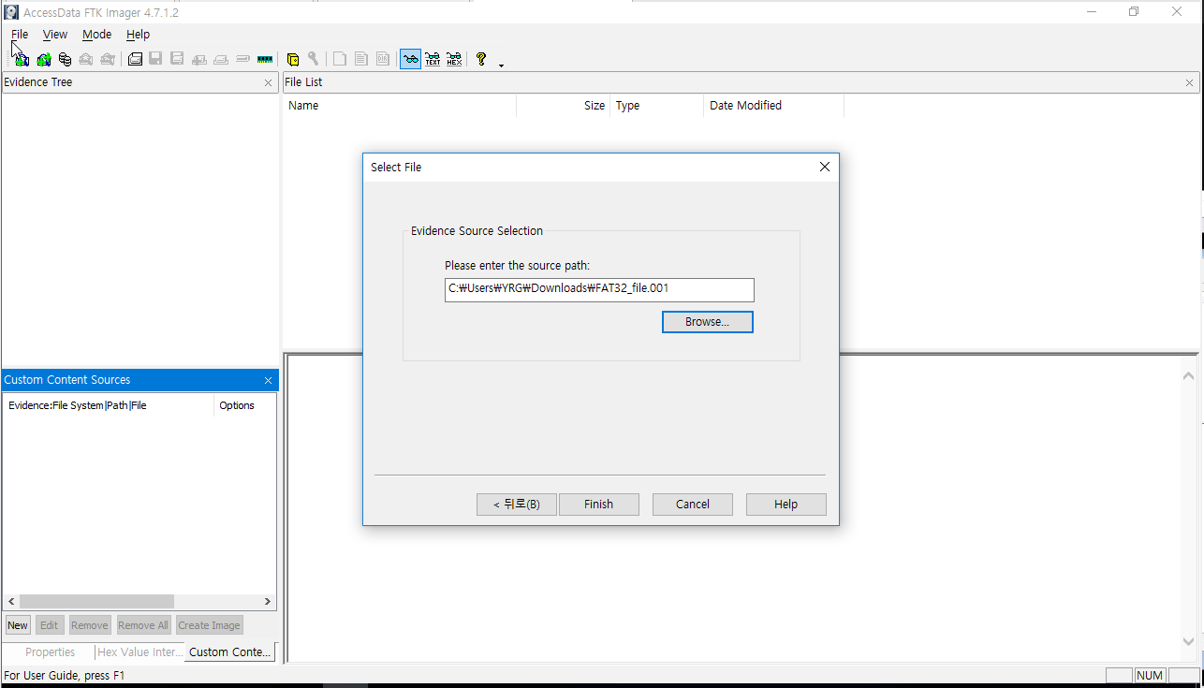Sort file list by Type column
1204x688 pixels.
pyautogui.click(x=657, y=106)
